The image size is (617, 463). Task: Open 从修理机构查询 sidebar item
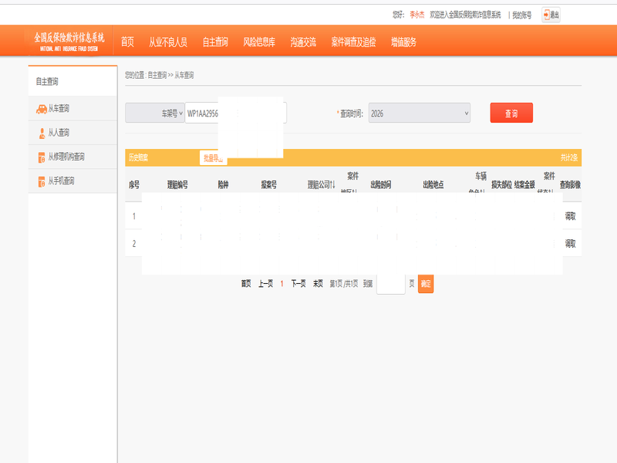click(x=72, y=157)
